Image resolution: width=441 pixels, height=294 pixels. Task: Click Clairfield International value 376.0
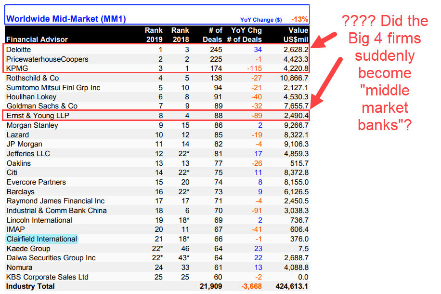(299, 239)
